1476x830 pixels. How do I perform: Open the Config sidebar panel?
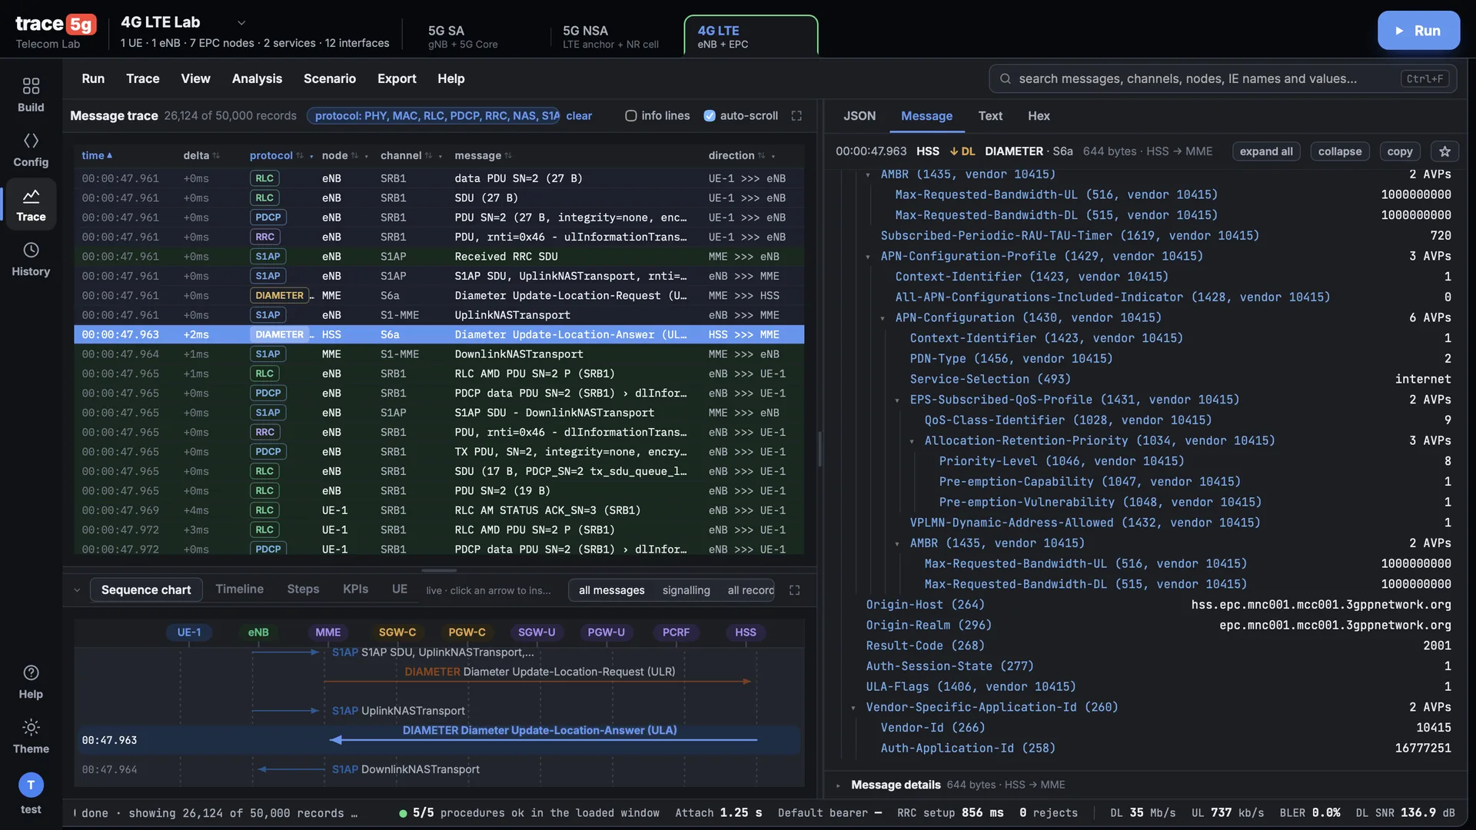(x=31, y=150)
